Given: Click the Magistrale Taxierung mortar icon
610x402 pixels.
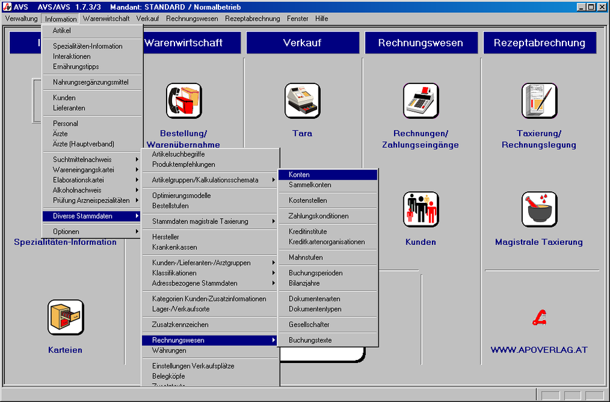Looking at the screenshot, I should pyautogui.click(x=539, y=209).
